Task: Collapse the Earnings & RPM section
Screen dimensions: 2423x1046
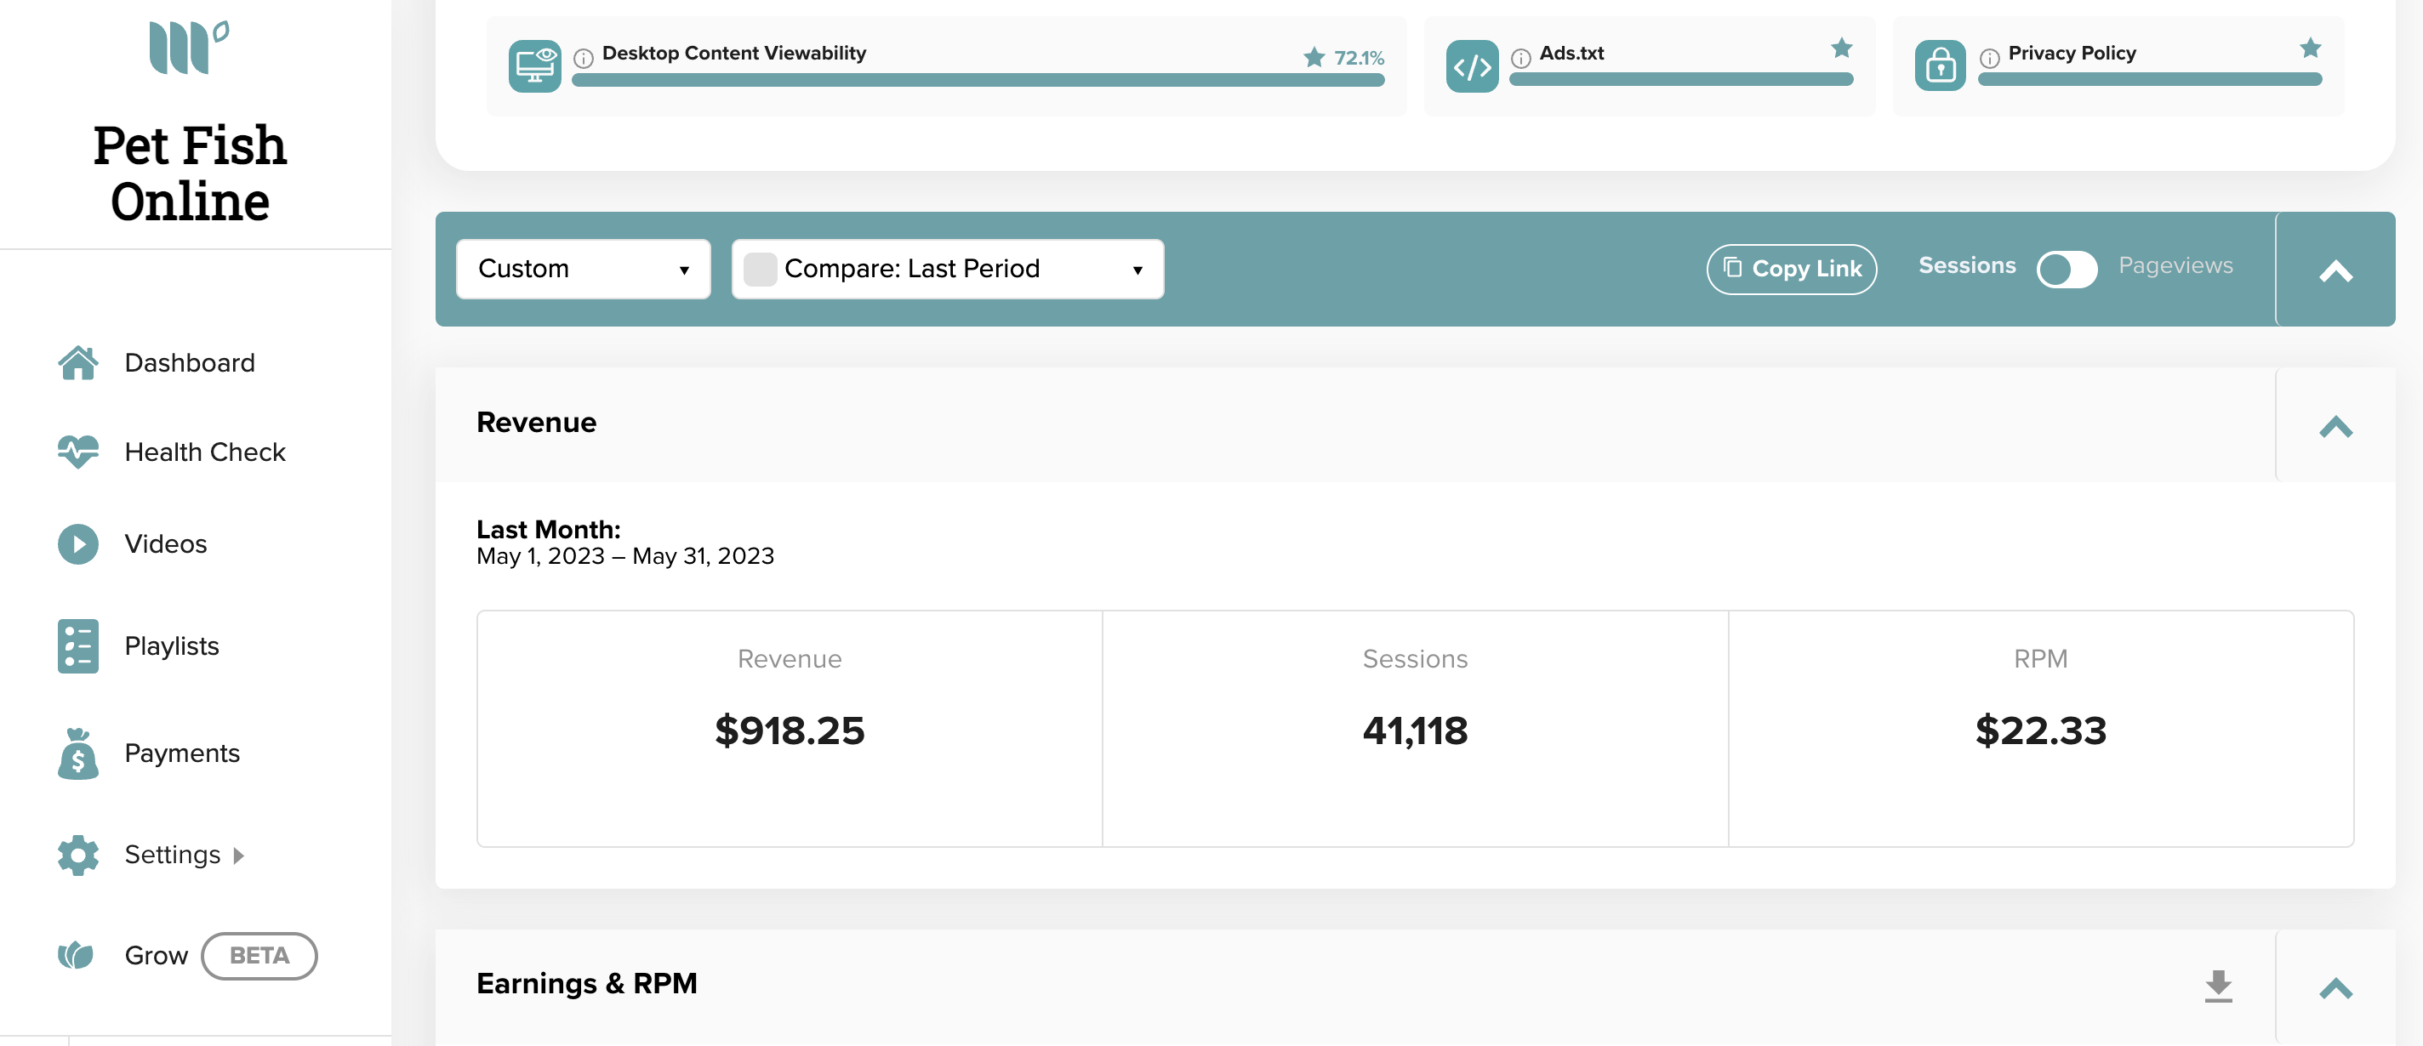Action: [2335, 987]
